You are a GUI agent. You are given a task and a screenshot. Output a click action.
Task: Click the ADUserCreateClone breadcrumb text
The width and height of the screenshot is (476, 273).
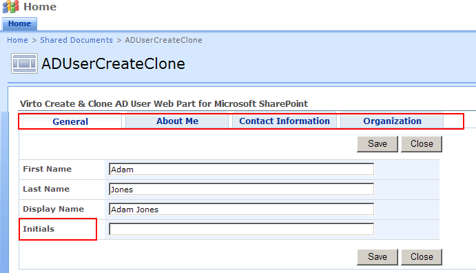(x=163, y=40)
